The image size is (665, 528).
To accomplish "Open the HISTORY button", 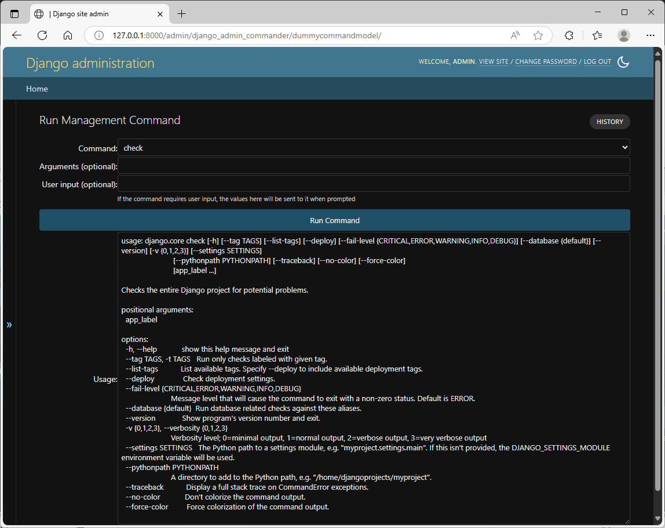I will (609, 122).
